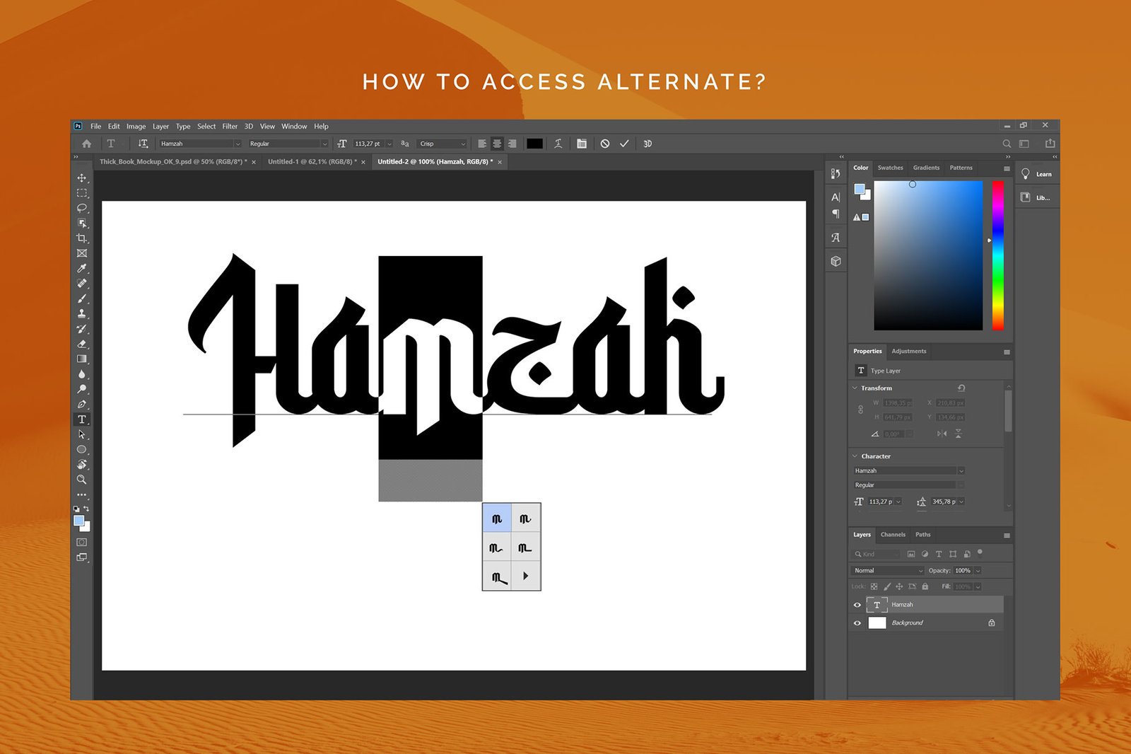The image size is (1131, 754).
Task: Collapse the Transform section
Action: tap(855, 388)
